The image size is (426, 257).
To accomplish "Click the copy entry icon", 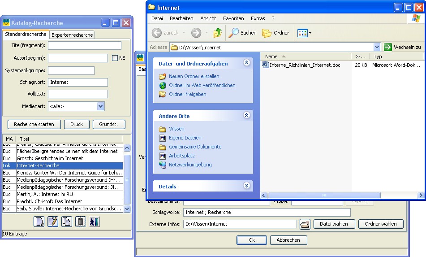I will pyautogui.click(x=66, y=222).
